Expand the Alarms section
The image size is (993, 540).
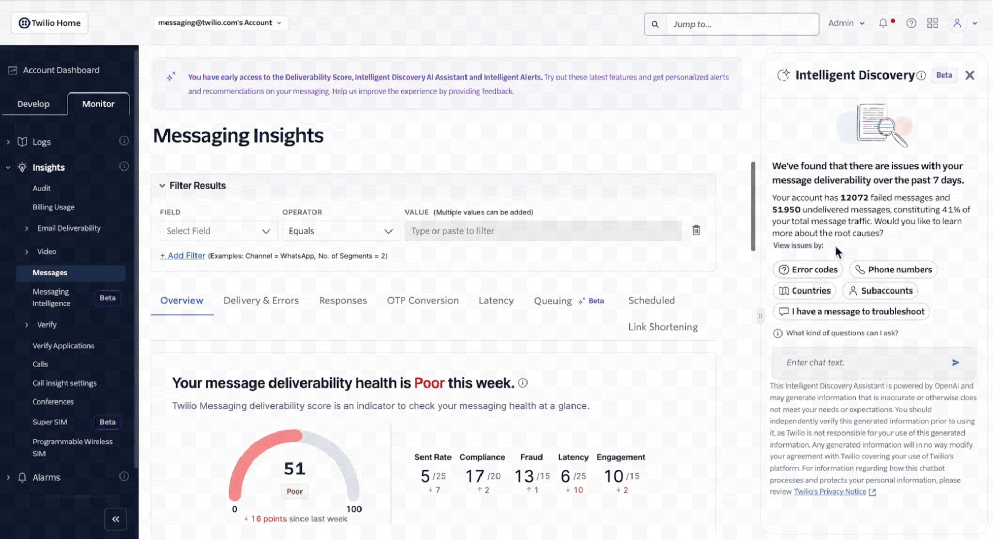coord(8,477)
